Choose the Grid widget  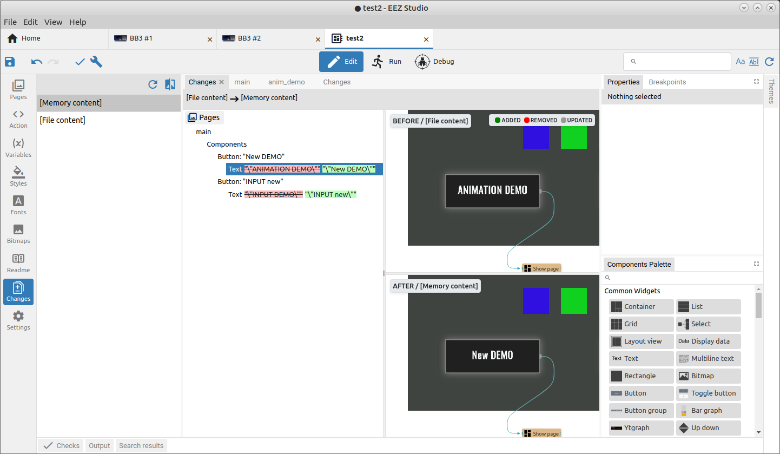(642, 324)
